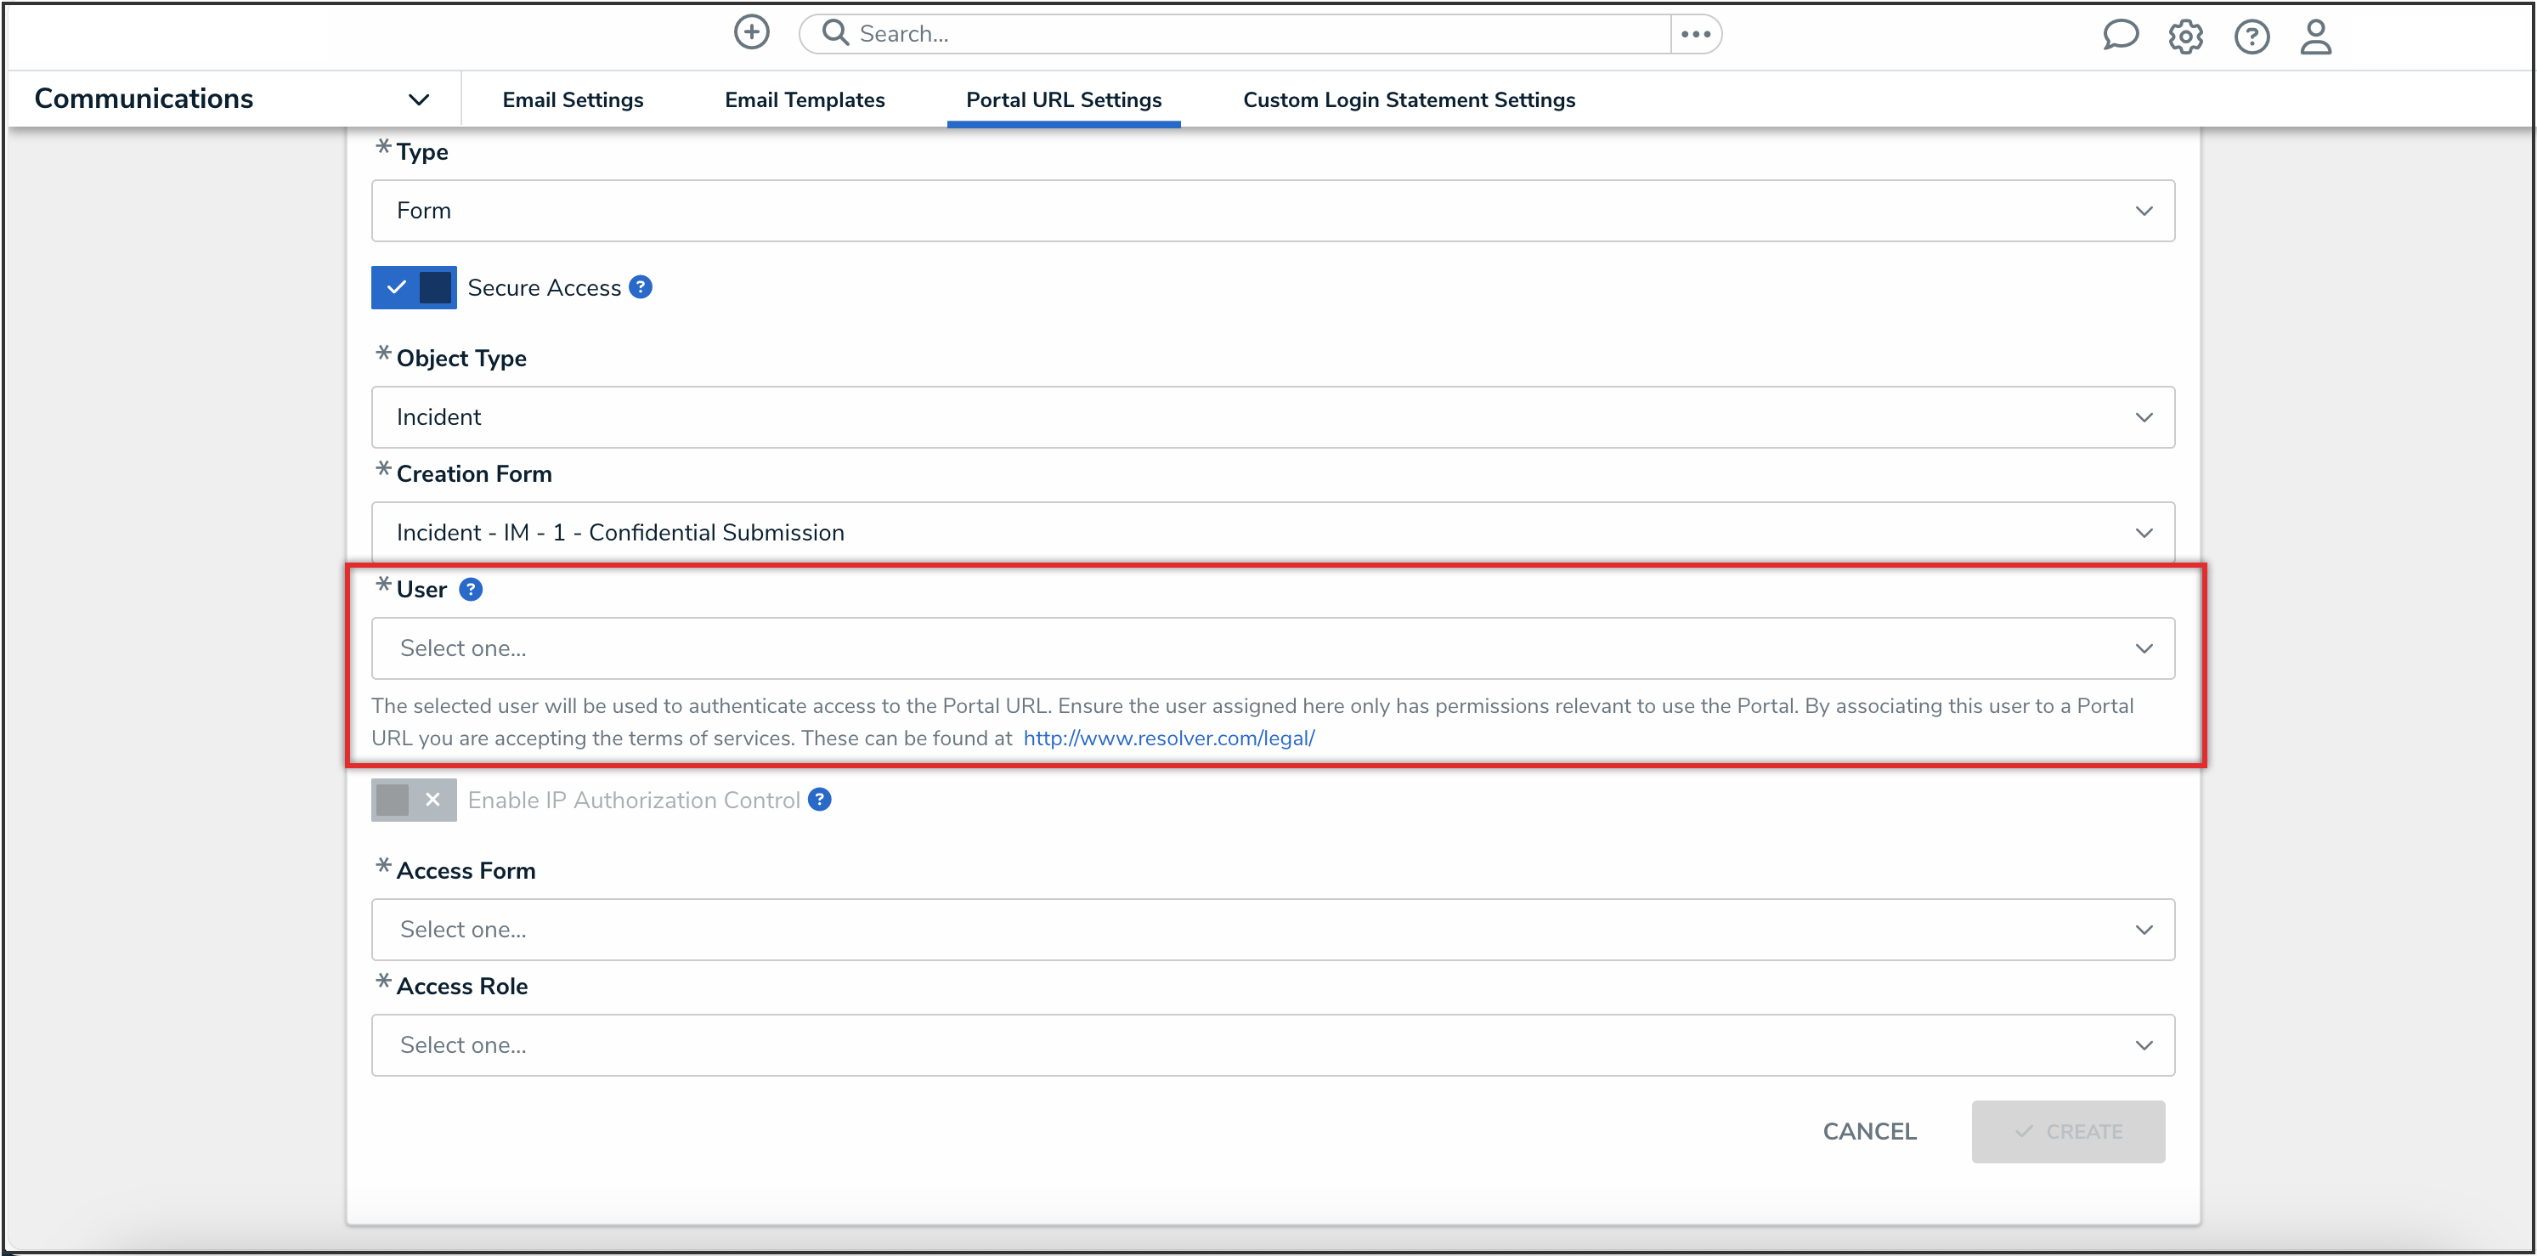The width and height of the screenshot is (2537, 1256).
Task: Click the plus create-new icon
Action: point(751,32)
